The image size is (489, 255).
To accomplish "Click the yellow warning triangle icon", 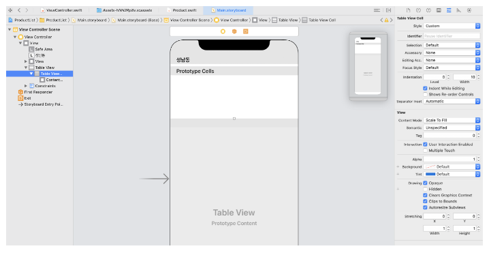I will [x=386, y=20].
